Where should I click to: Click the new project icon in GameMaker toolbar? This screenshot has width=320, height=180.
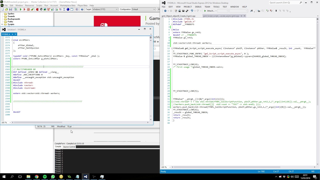3,9
